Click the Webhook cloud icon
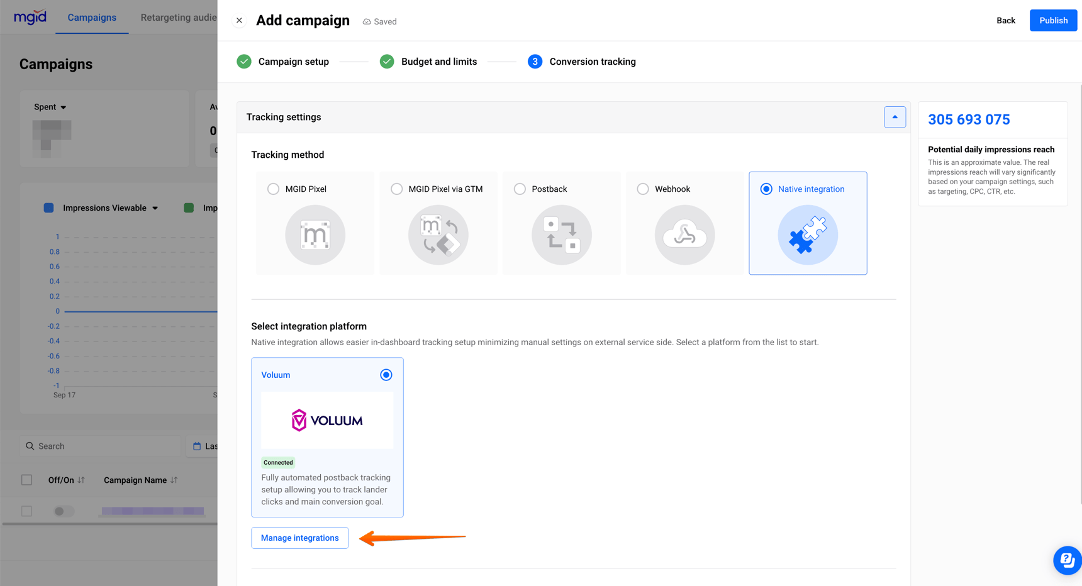 click(x=684, y=235)
